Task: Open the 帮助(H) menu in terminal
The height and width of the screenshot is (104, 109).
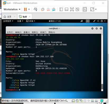Action: click(x=52, y=32)
